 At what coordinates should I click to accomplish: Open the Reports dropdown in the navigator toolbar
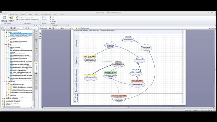click(x=17, y=28)
